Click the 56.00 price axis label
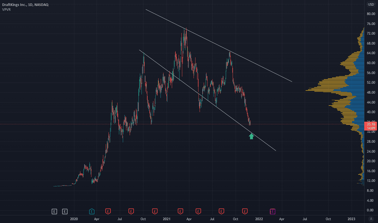The image size is (378, 223). (x=371, y=73)
